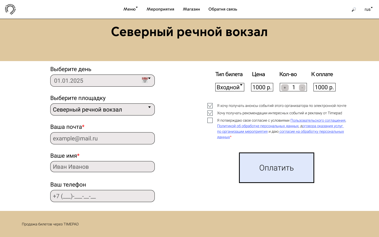Go to Мероприятия page

160,9
